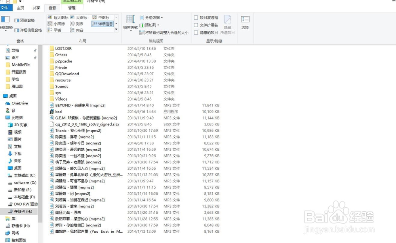
Task: Open the 管理 tab
Action: click(72, 8)
